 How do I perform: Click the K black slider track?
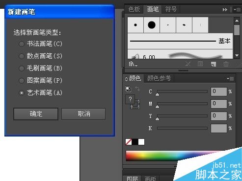tap(182, 128)
